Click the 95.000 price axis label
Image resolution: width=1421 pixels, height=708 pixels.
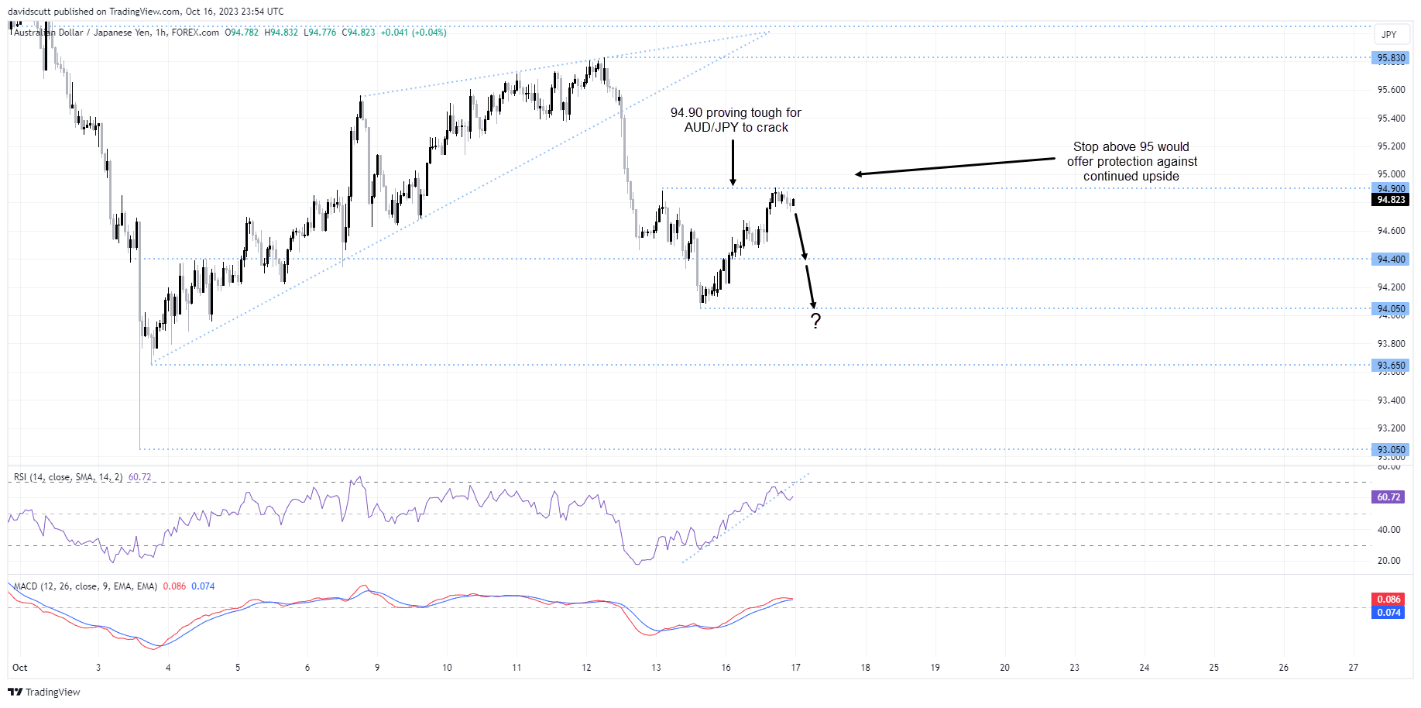(x=1391, y=174)
